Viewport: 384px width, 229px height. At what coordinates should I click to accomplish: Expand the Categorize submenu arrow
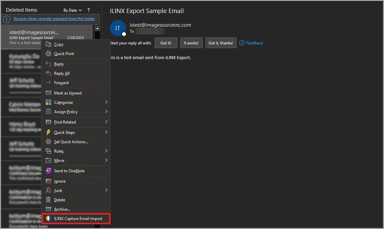click(x=106, y=102)
